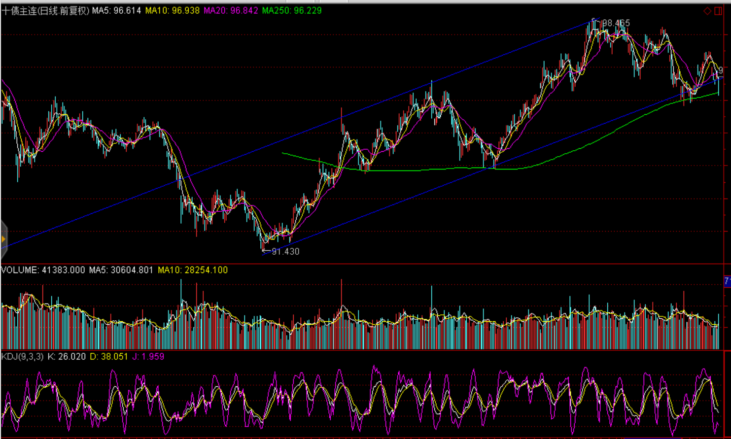Expand the left sidebar with orange arrow
The image size is (731, 439).
(3, 239)
